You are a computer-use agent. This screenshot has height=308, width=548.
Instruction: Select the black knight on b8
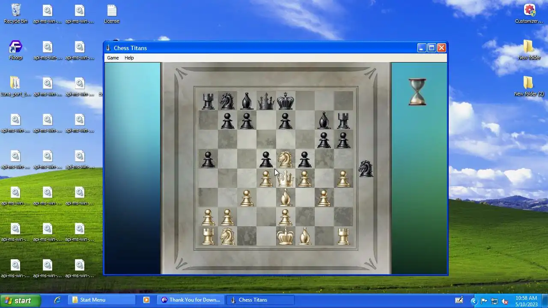click(x=227, y=101)
